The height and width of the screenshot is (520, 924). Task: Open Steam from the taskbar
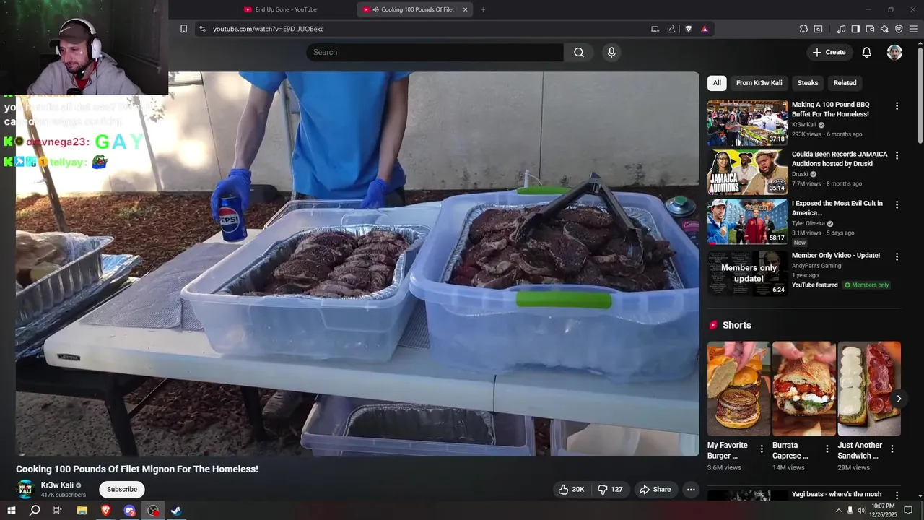tap(176, 511)
